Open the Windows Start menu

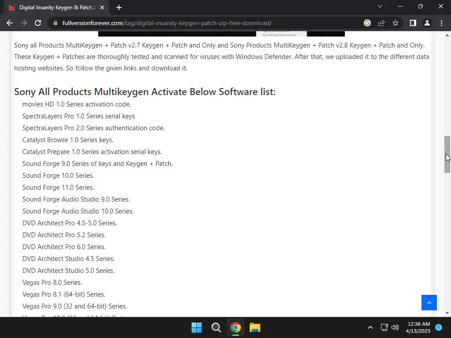[197, 327]
